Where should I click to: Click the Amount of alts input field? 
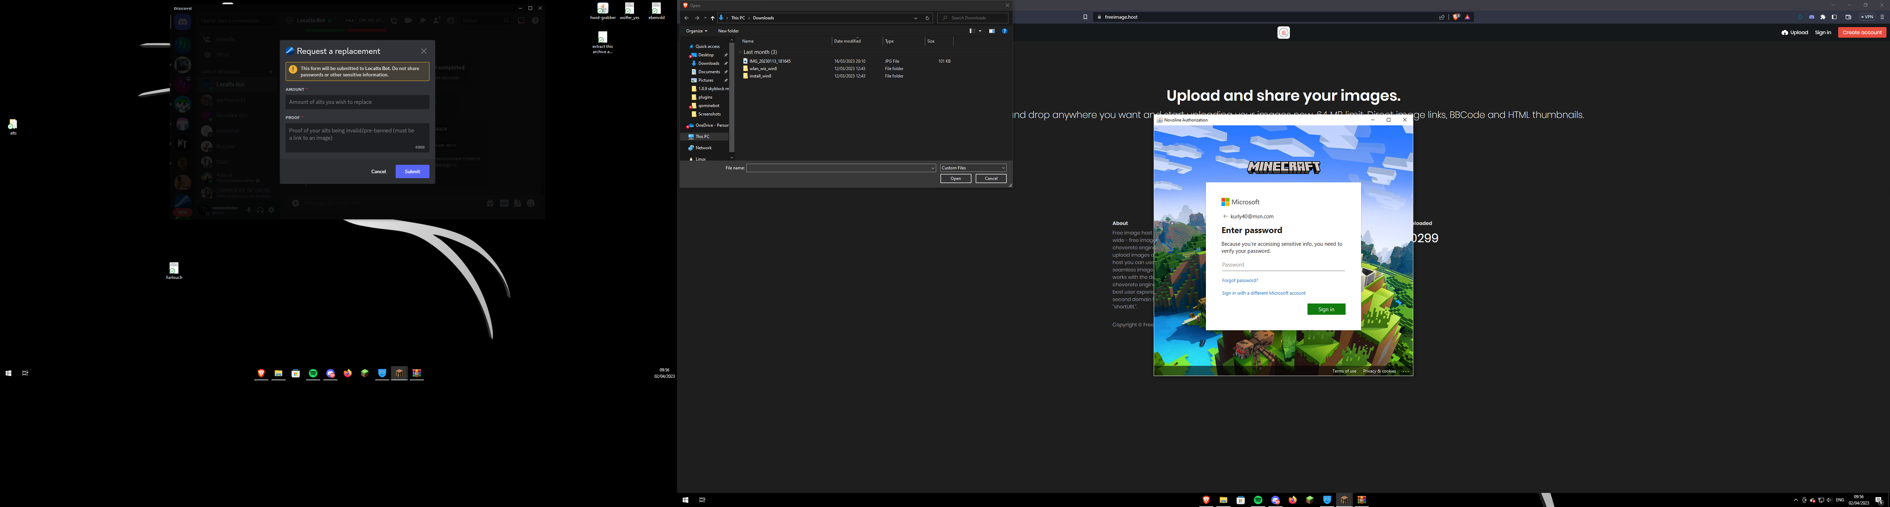click(x=357, y=102)
